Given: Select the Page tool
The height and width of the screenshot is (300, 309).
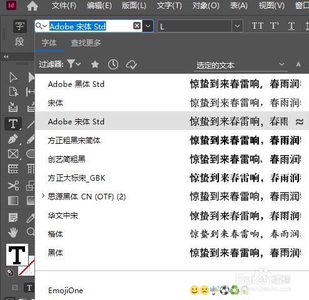Looking at the screenshot, I should coord(13,92).
